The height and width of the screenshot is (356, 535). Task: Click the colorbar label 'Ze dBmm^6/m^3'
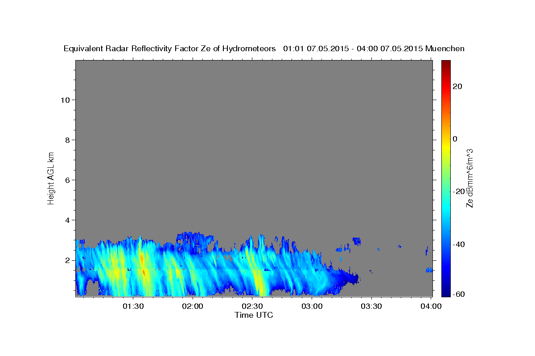coord(469,178)
